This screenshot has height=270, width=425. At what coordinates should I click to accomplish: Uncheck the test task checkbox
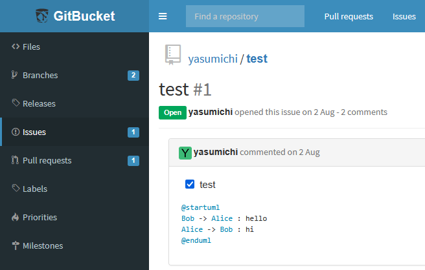point(190,184)
